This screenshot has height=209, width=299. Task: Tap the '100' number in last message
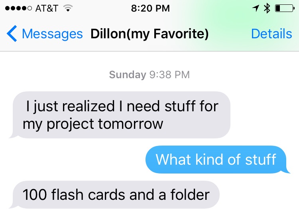click(x=35, y=195)
